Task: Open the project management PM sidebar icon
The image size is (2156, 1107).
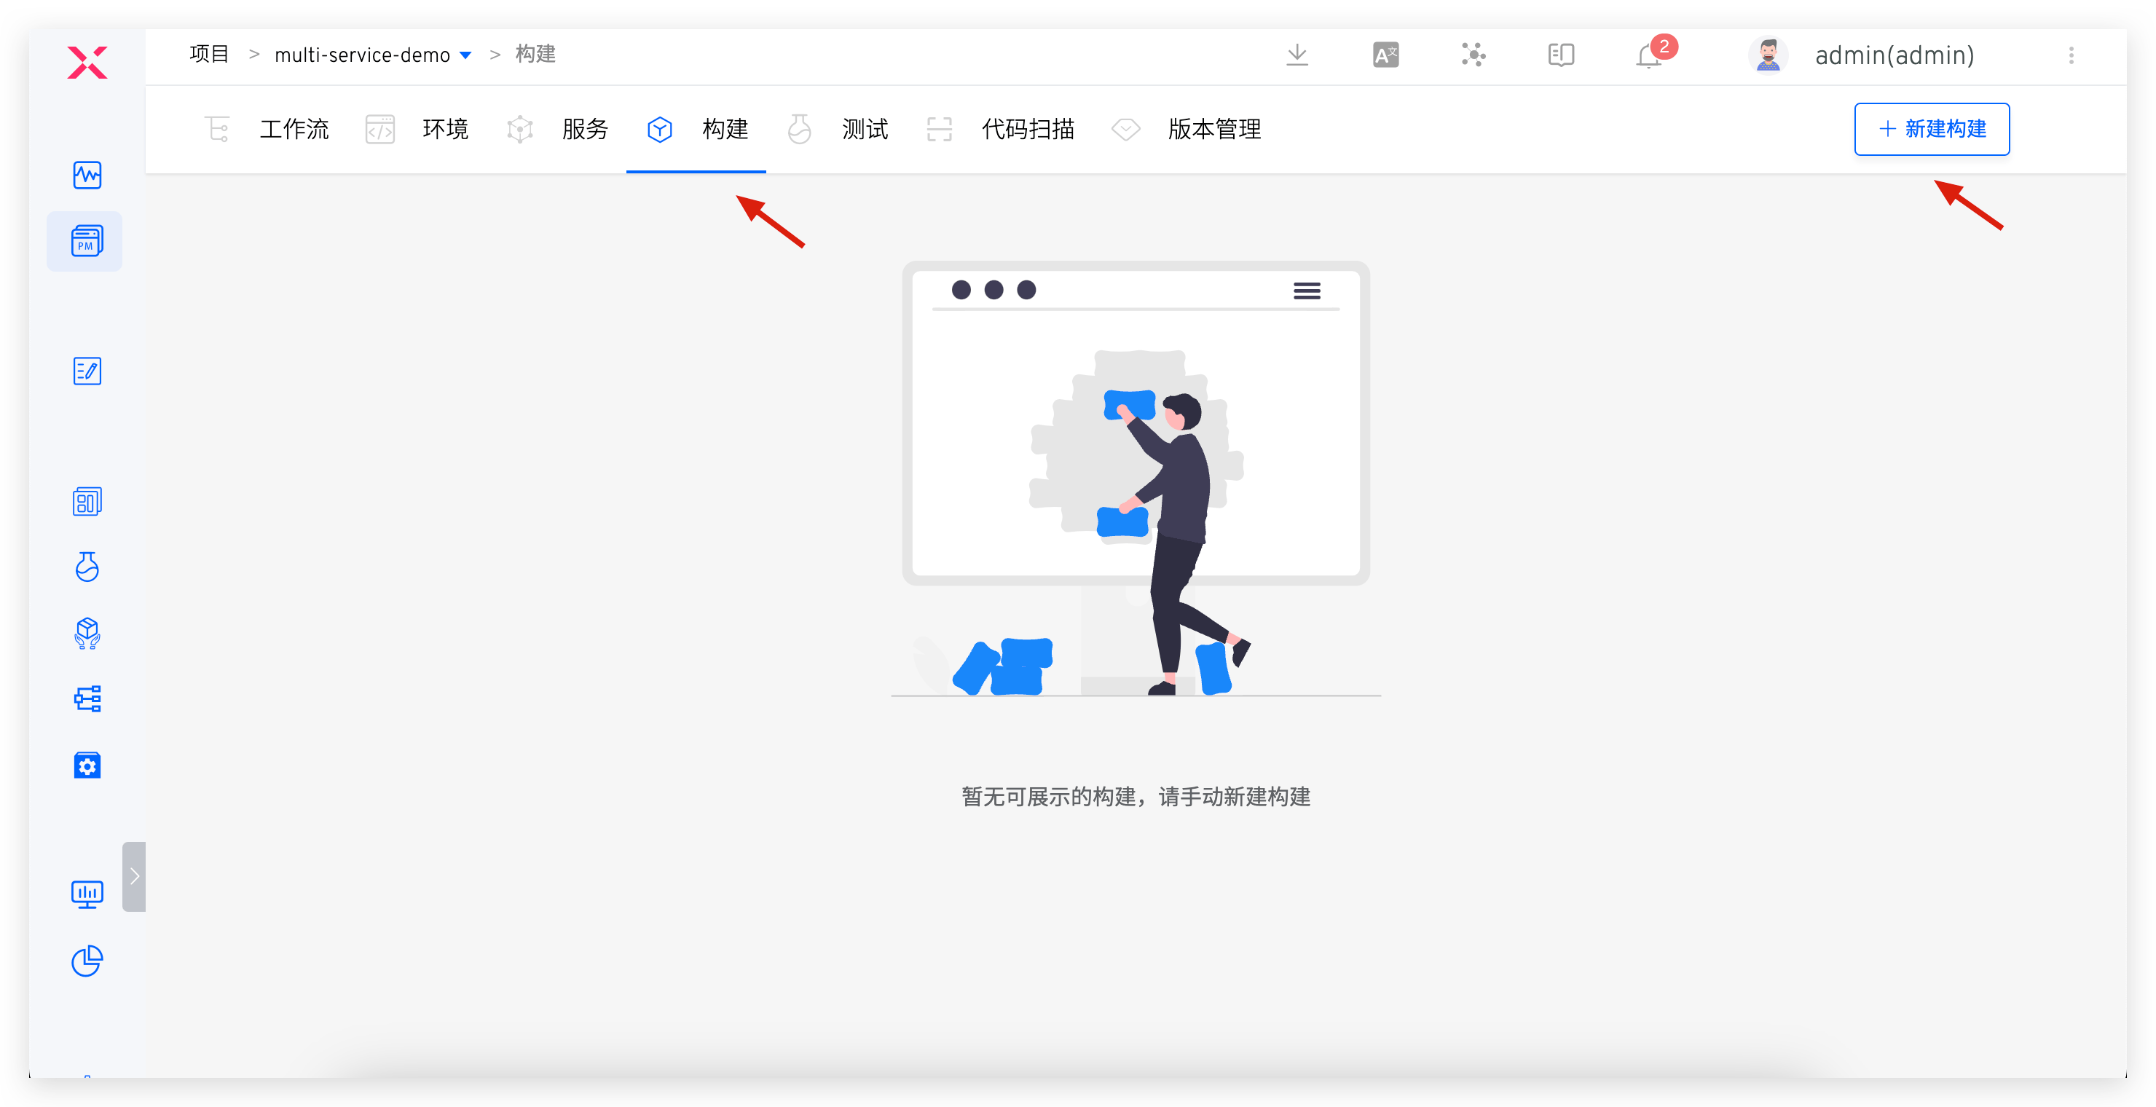Action: [86, 242]
